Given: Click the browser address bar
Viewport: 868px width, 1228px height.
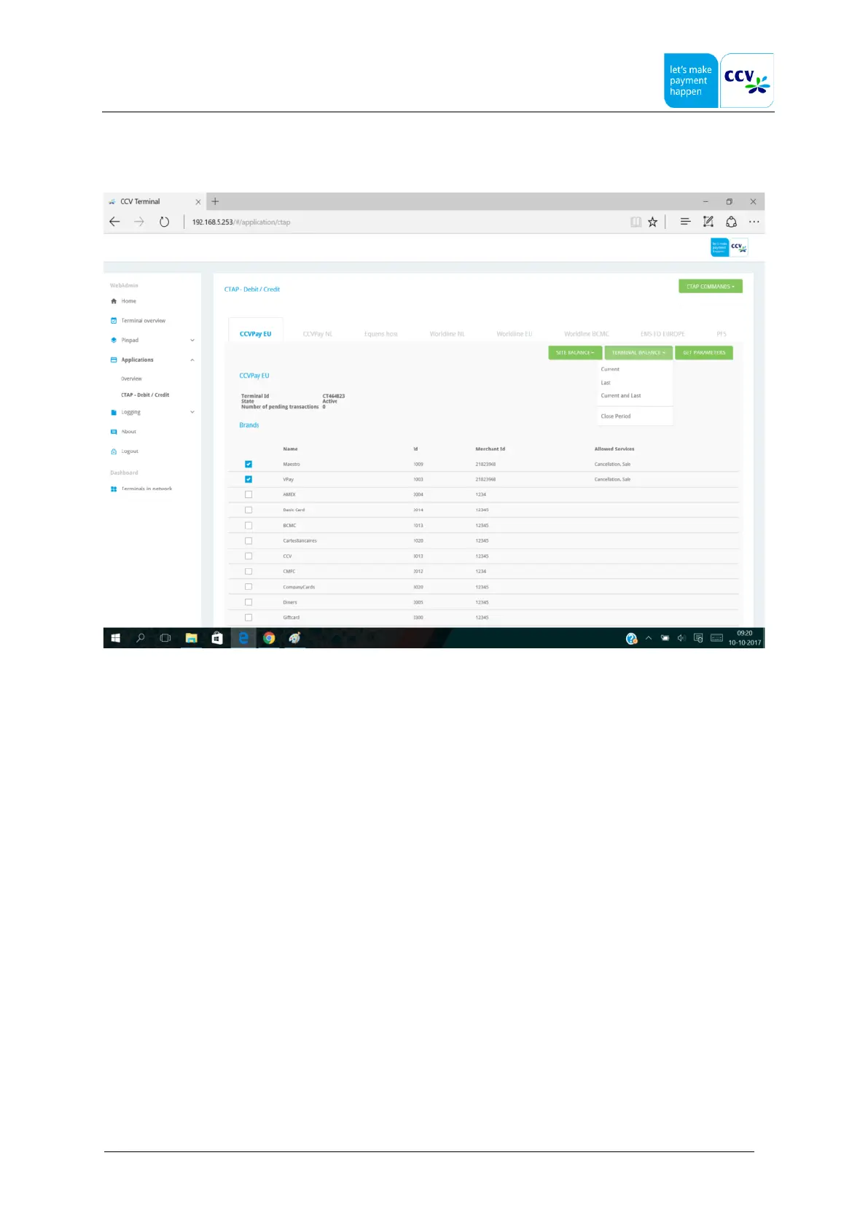Looking at the screenshot, I should tap(404, 222).
